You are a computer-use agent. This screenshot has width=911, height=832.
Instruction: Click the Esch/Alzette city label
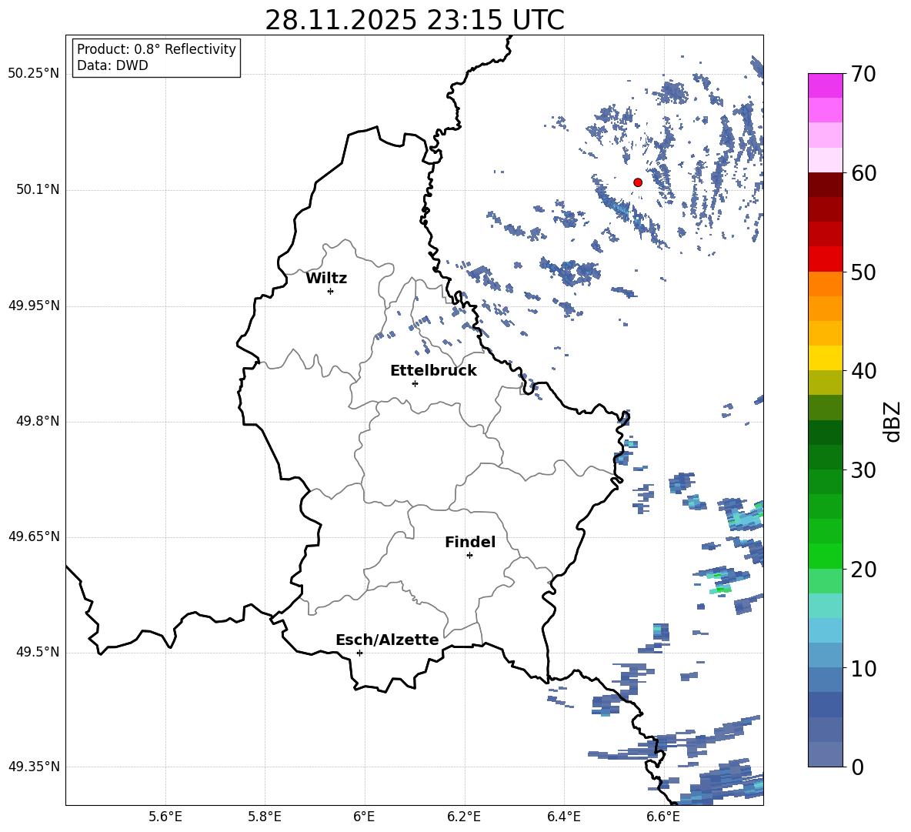click(x=388, y=640)
